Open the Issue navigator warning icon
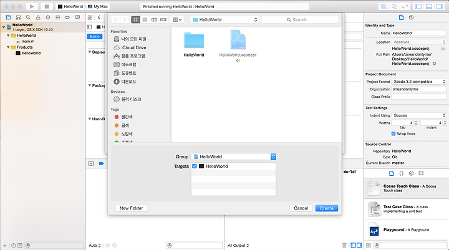Image resolution: width=449 pixels, height=250 pixels. pyautogui.click(x=38, y=17)
